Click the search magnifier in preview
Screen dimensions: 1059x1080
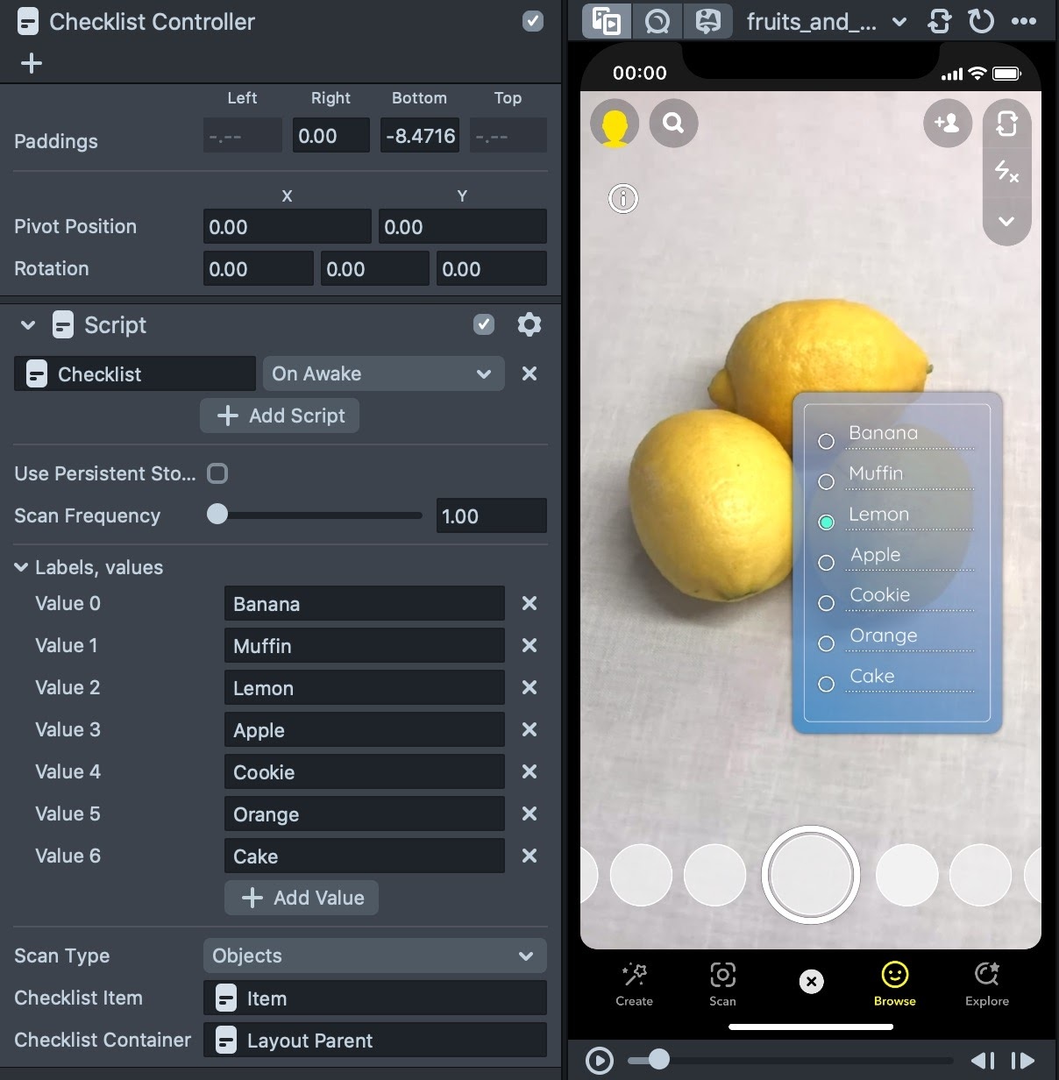(x=673, y=123)
